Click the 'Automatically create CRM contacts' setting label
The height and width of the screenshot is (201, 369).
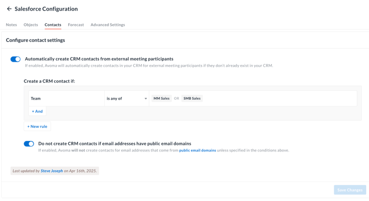coord(99,59)
